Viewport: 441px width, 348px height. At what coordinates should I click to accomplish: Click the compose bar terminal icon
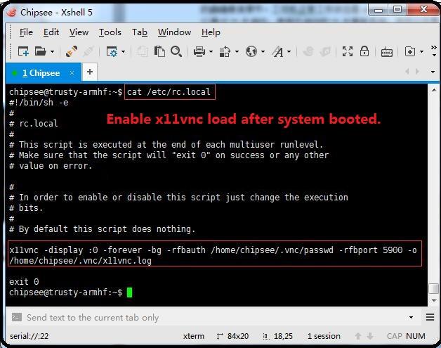tap(17, 318)
